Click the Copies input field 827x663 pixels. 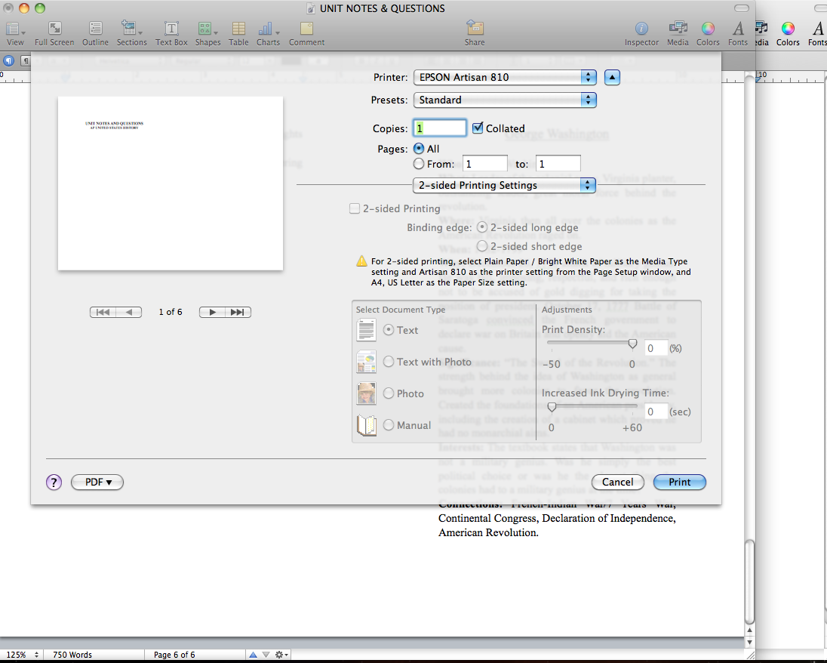coord(440,128)
